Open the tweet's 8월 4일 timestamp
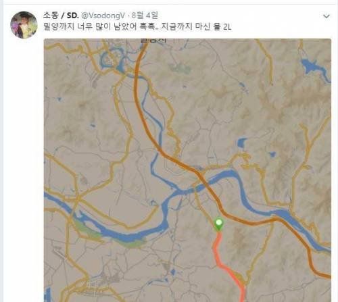 145,16
